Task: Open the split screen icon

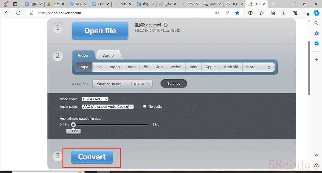Action: (250, 13)
